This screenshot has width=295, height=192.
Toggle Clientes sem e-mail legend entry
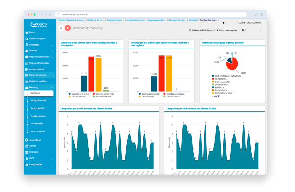[x=79, y=94]
